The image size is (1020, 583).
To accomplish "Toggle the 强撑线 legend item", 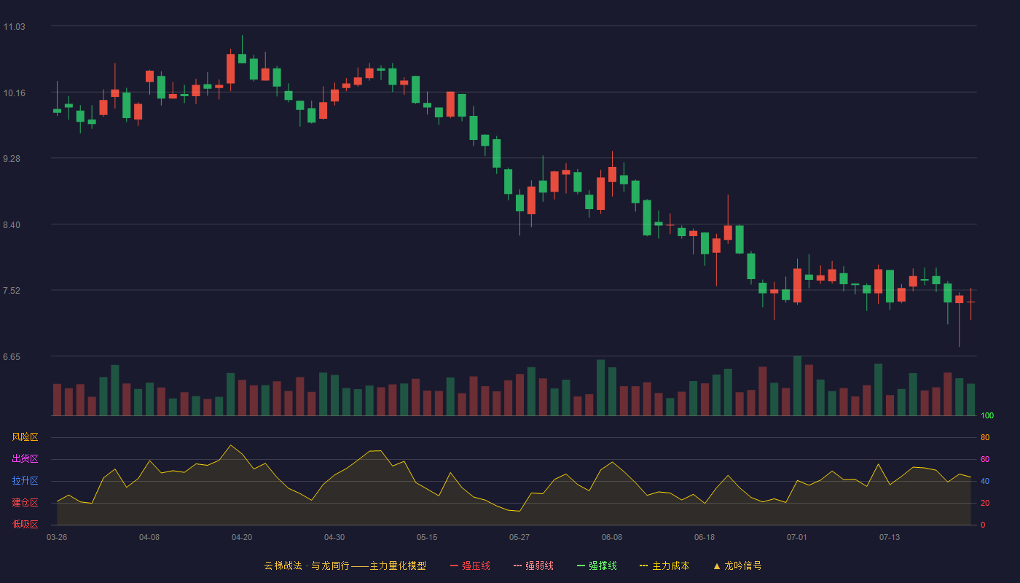I will coord(597,566).
